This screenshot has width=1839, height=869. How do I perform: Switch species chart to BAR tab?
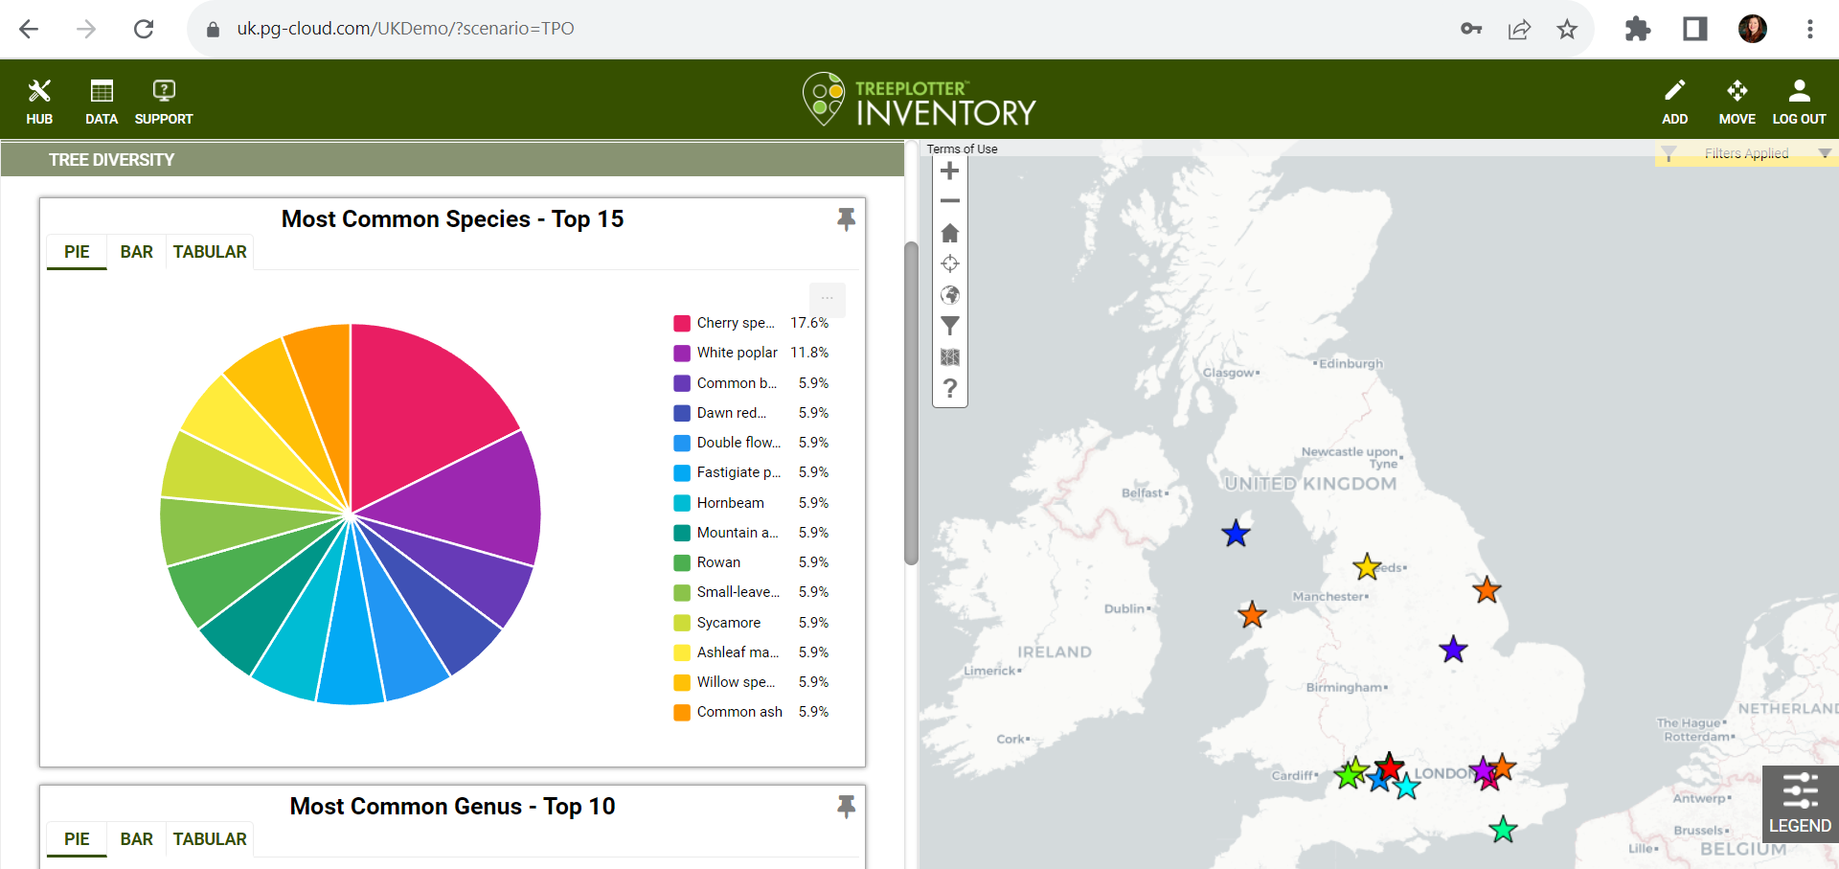136,252
